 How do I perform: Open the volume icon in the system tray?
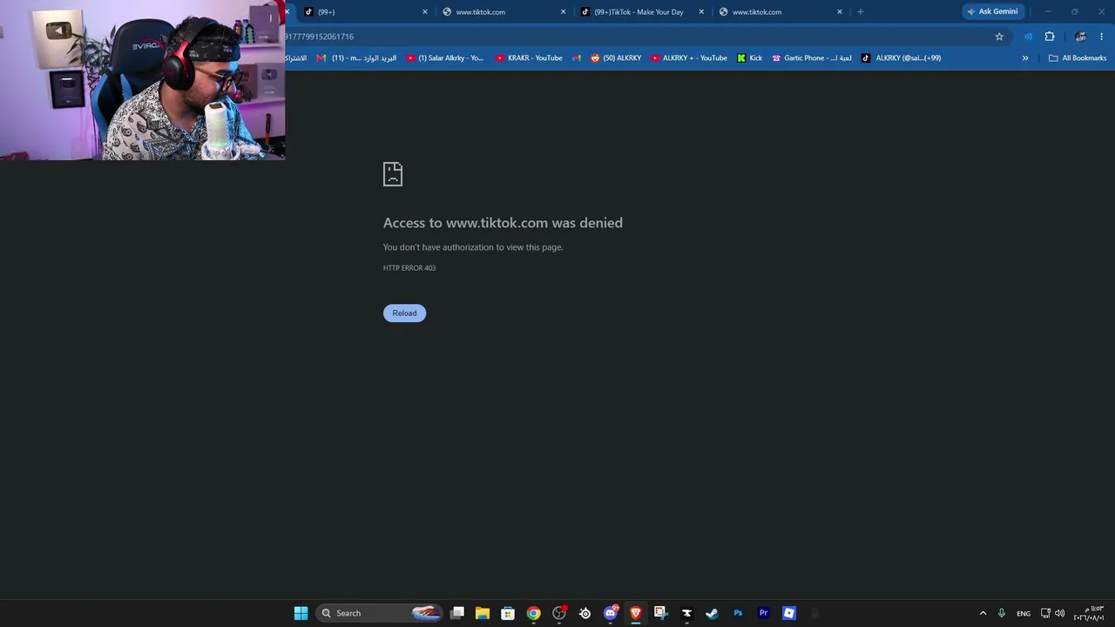(x=1060, y=613)
